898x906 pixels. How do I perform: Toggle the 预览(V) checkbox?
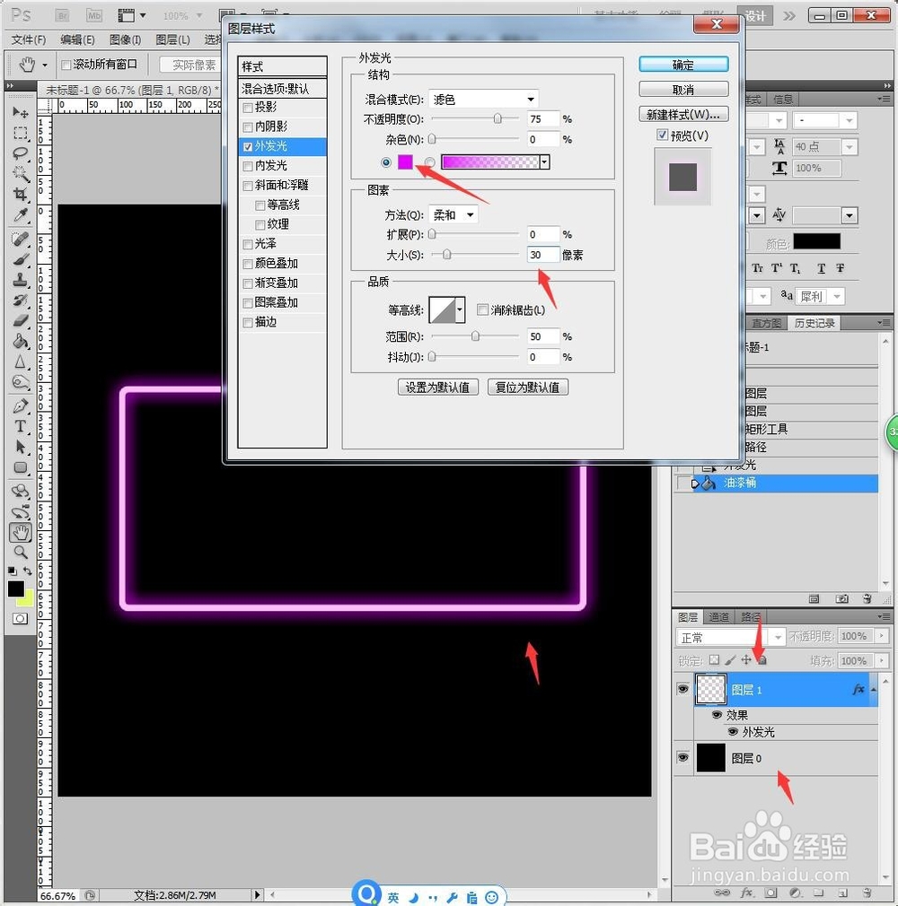click(663, 135)
